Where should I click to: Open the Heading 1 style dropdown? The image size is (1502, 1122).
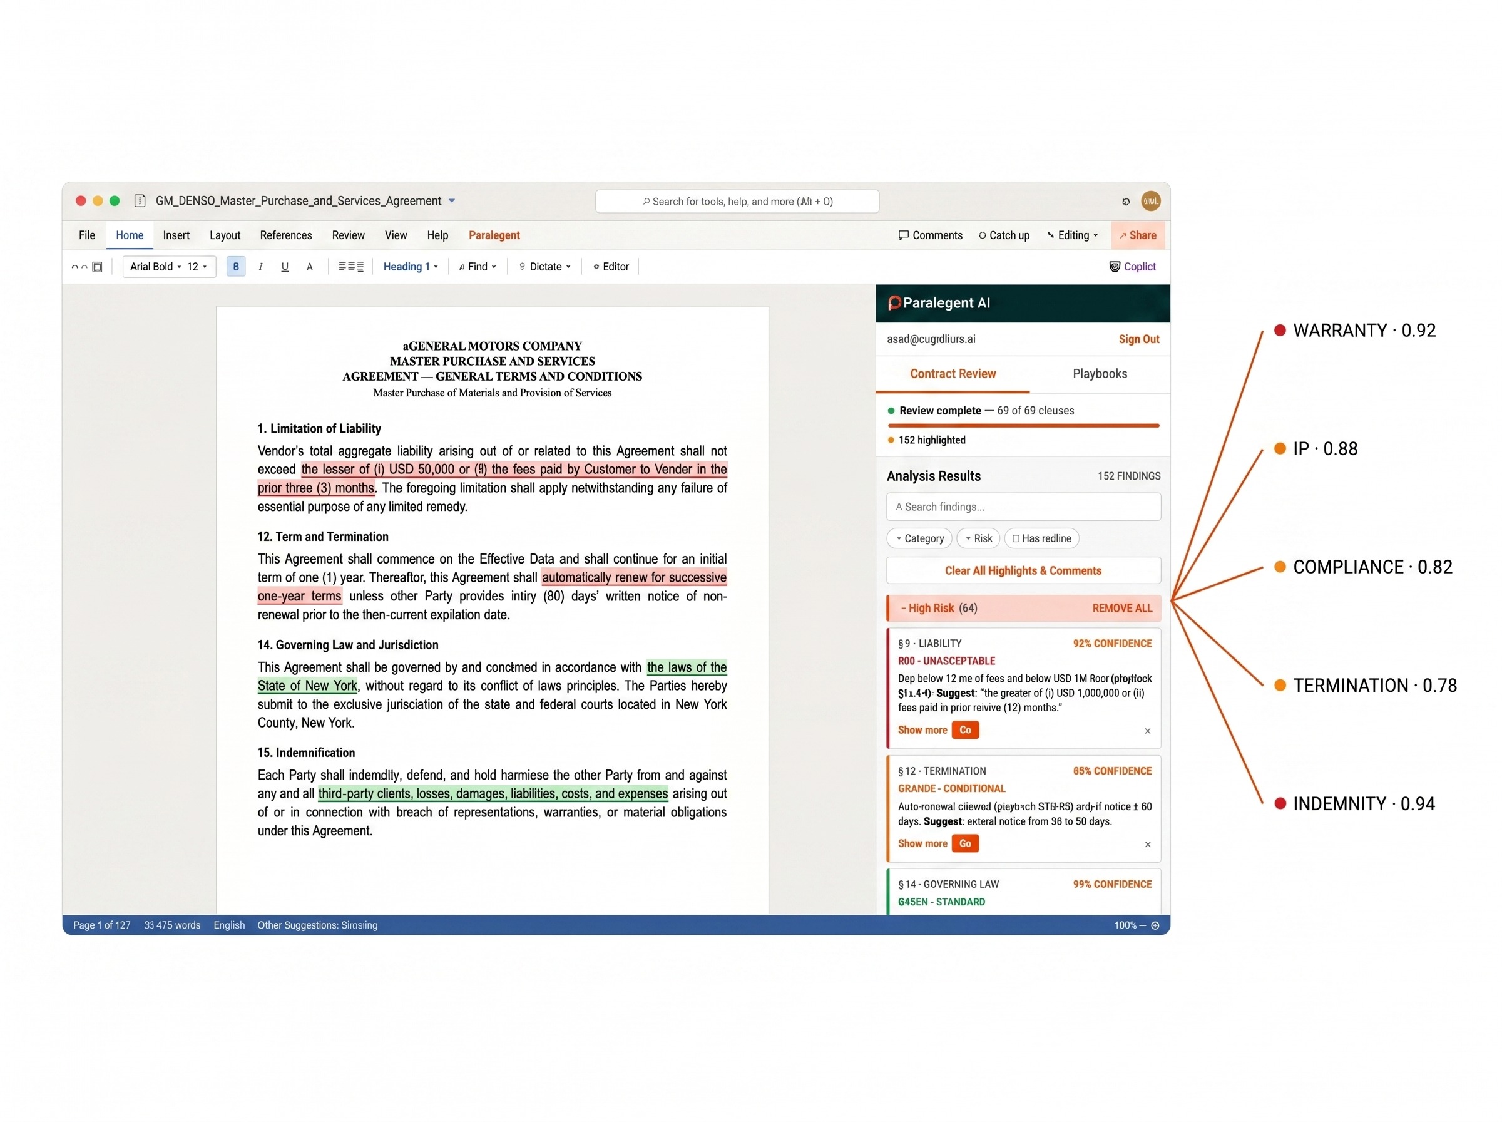(x=411, y=267)
